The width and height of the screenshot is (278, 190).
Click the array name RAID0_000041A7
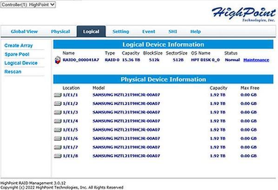(81, 60)
